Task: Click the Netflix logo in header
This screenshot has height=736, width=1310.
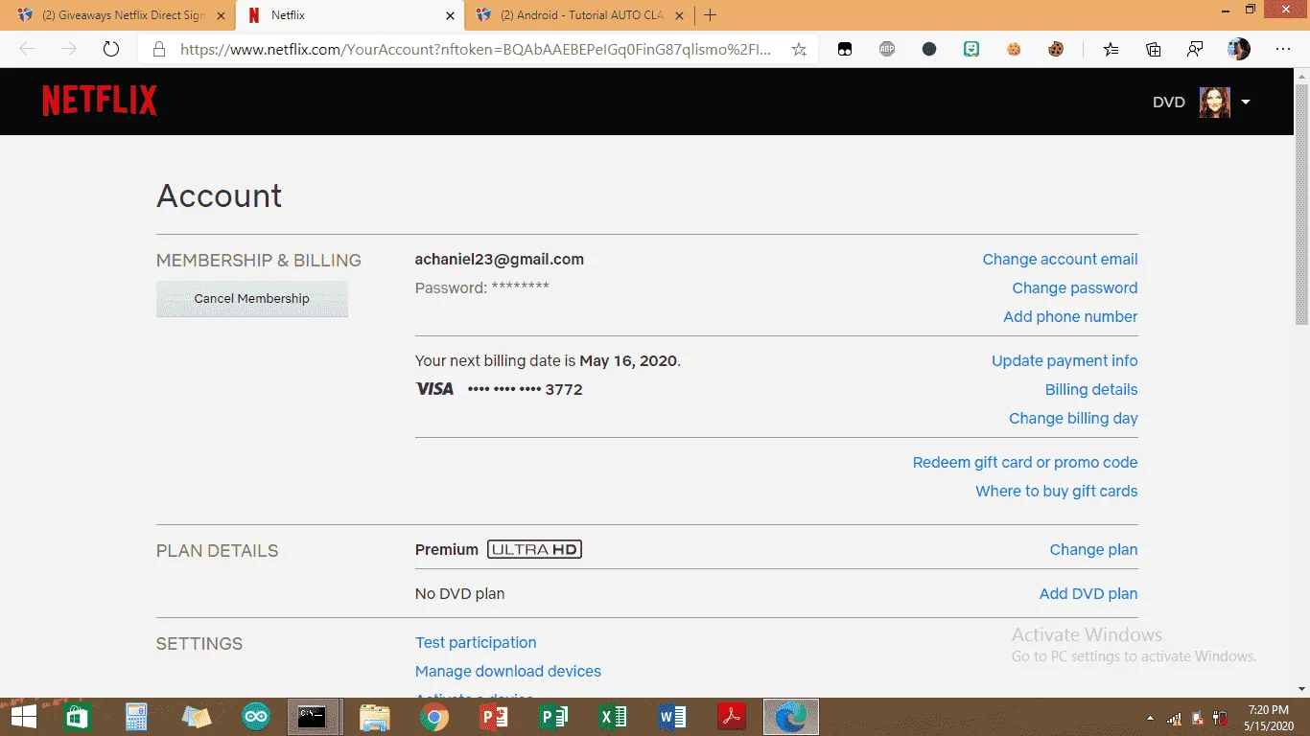Action: point(100,101)
